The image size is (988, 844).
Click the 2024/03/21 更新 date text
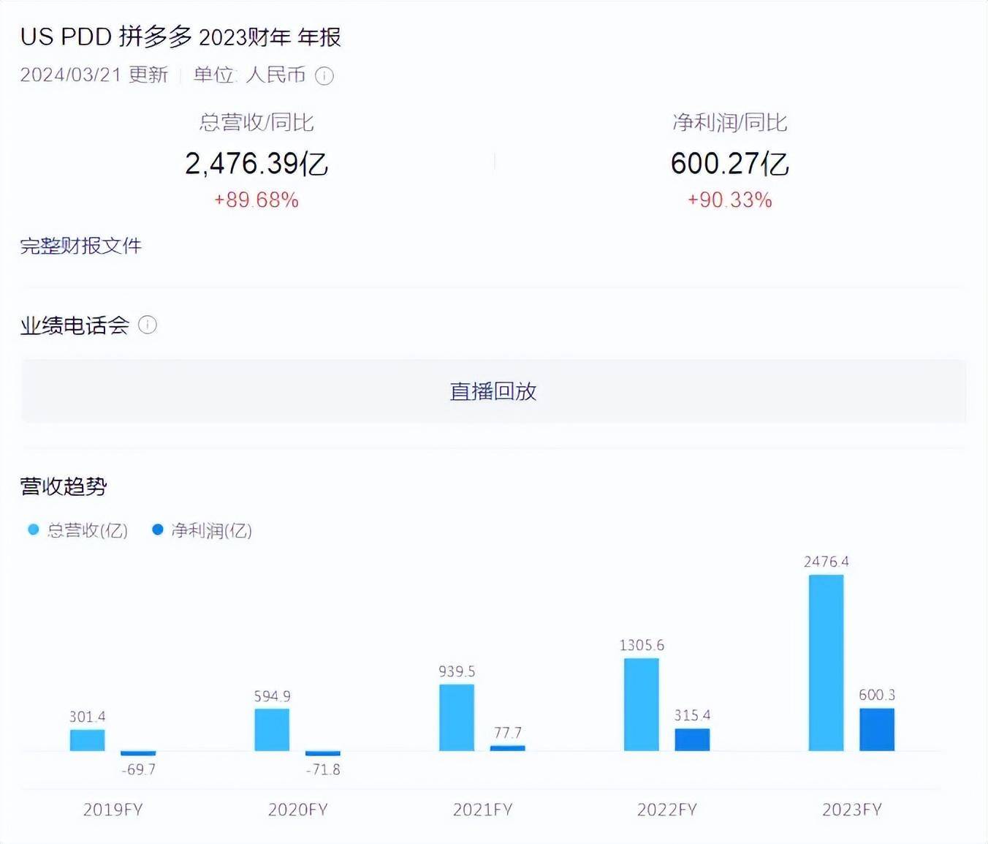[x=94, y=75]
